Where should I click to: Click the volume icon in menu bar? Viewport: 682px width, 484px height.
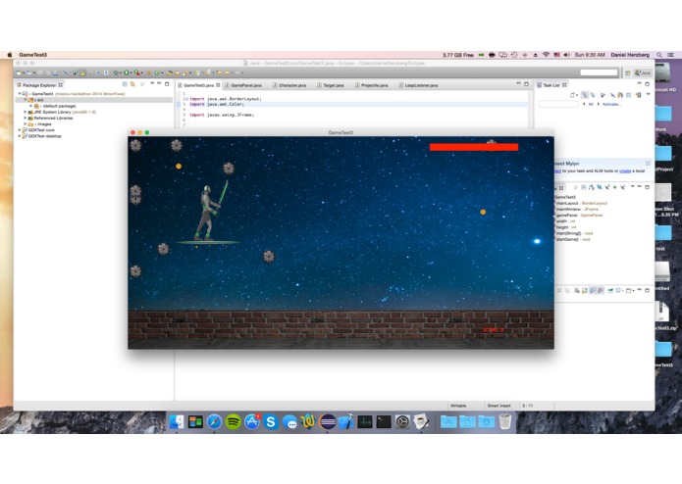click(x=567, y=55)
